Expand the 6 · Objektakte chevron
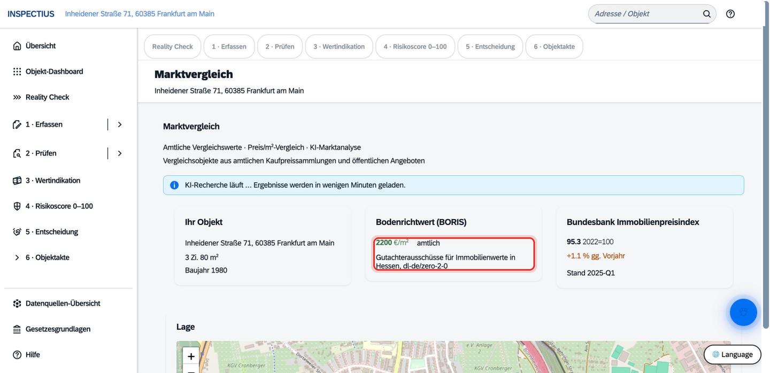 point(17,258)
